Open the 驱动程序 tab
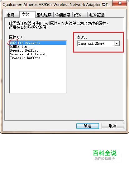 tap(44, 15)
